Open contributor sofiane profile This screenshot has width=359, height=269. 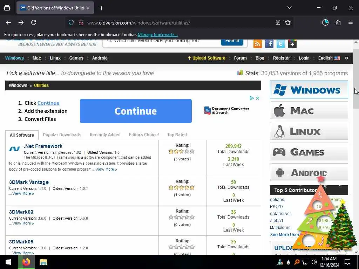pos(277,199)
